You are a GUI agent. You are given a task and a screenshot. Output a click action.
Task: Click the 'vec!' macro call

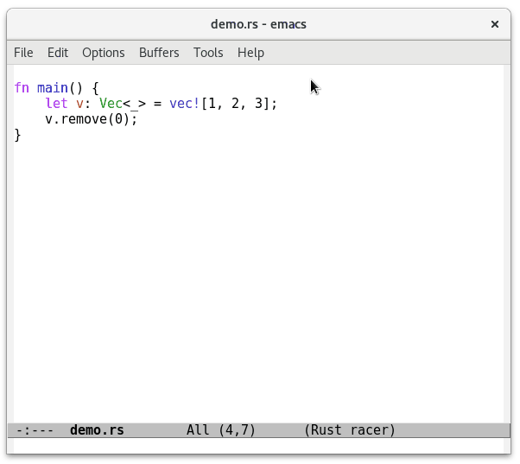[184, 104]
